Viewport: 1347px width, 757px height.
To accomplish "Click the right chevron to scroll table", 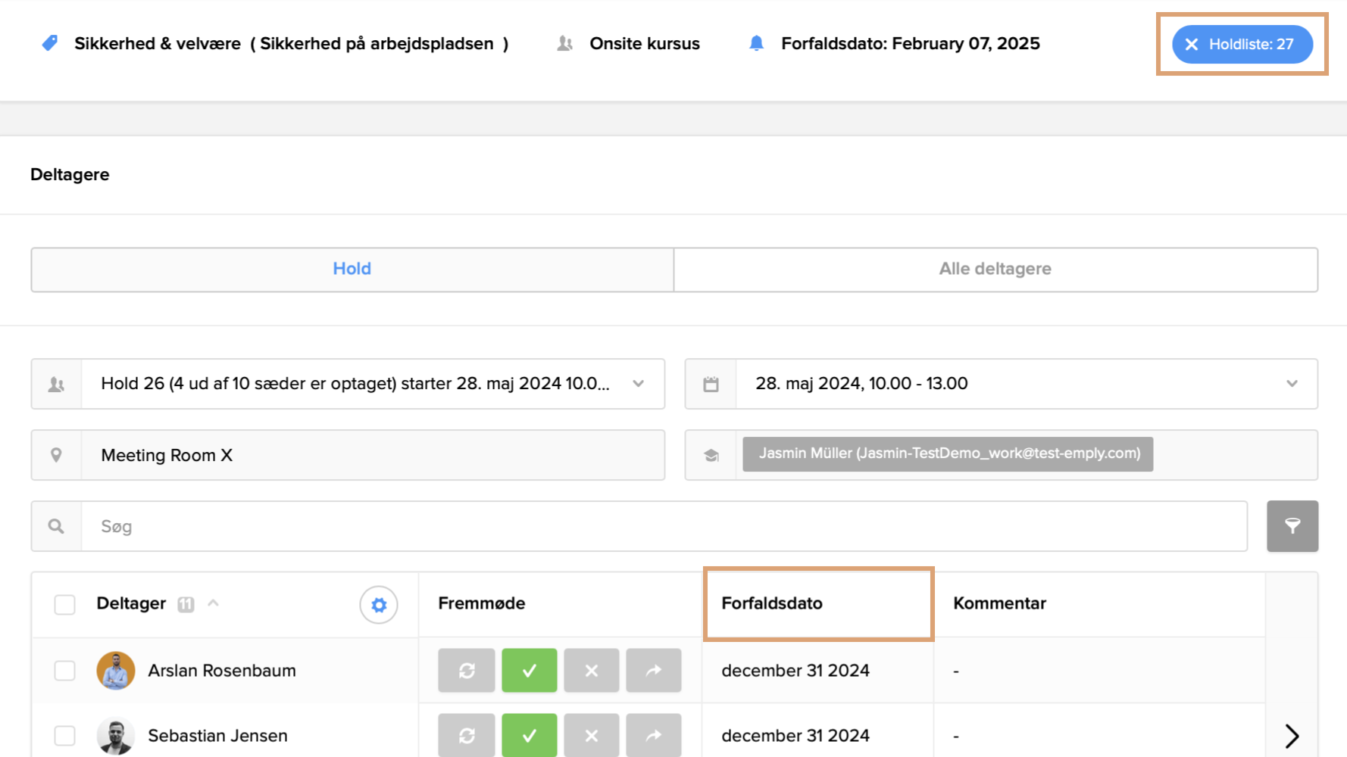I will (x=1292, y=735).
